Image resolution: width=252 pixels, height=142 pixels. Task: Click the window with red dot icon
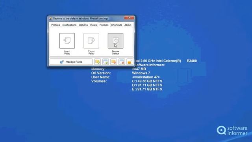[x=122, y=62]
